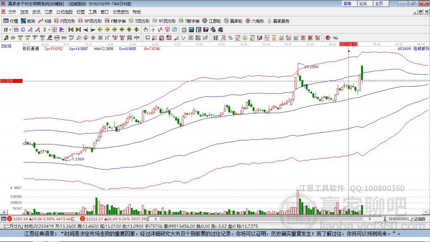This screenshot has width=430, height=242.
Task: Click the 客服 customer service button
Action: tap(349, 3)
